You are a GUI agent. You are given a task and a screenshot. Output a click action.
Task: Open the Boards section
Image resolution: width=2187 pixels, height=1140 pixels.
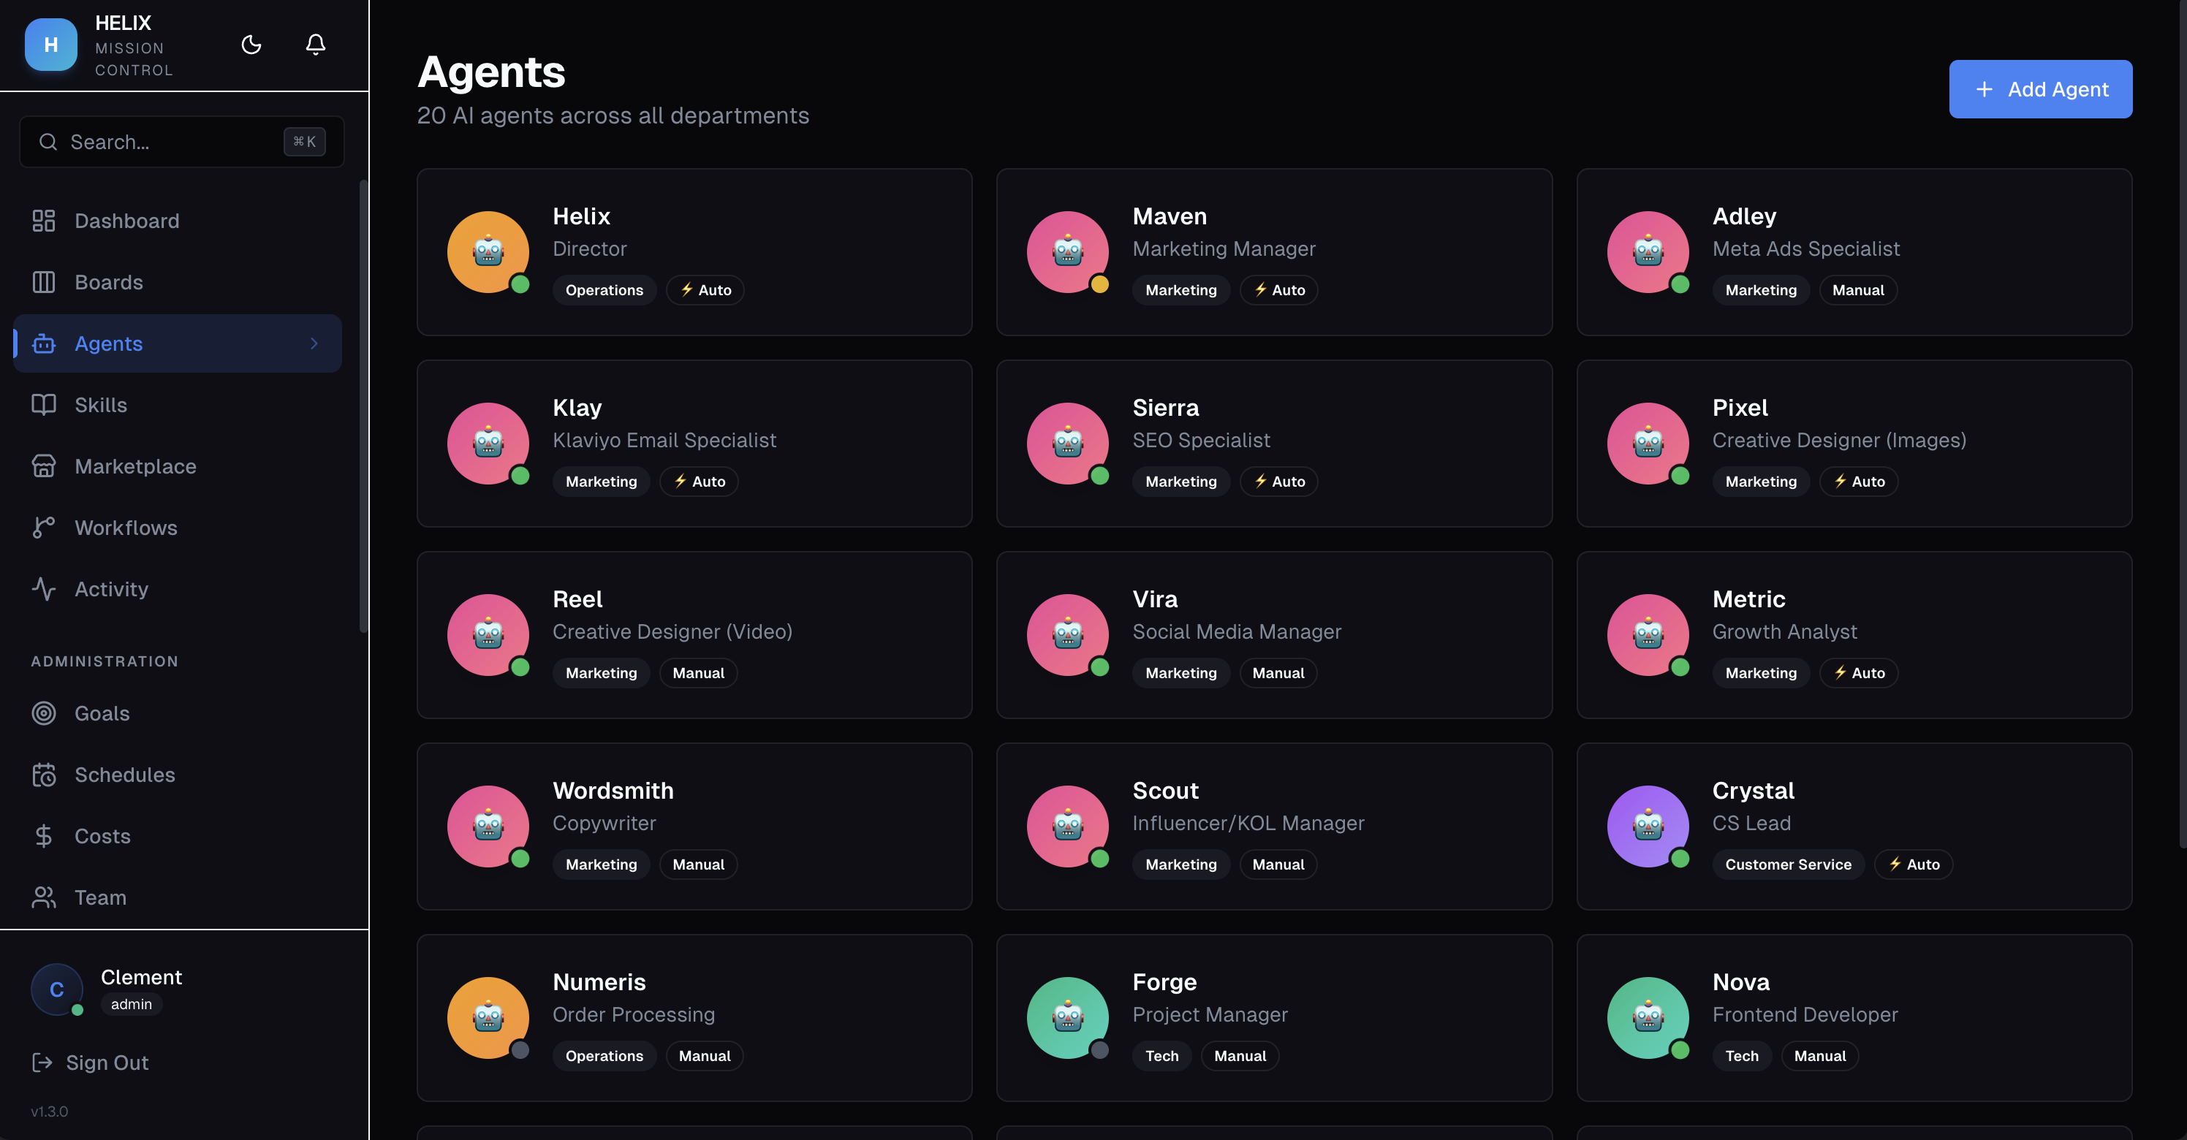109,282
